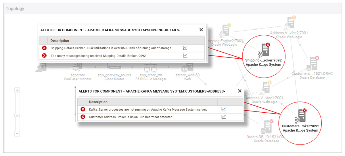345x156 pixels.
Task: Zoom in the topology with plus button
Action: (x=17, y=90)
